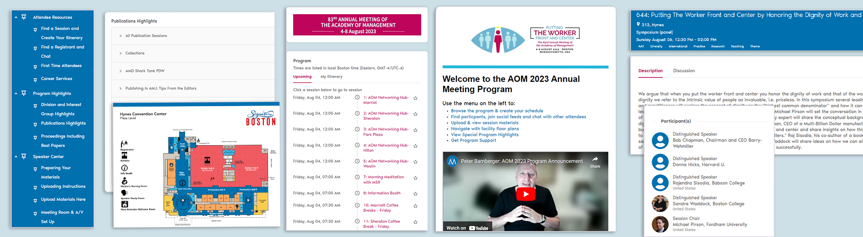Click Share icon on the video
Image resolution: width=863 pixels, height=237 pixels.
tap(595, 162)
